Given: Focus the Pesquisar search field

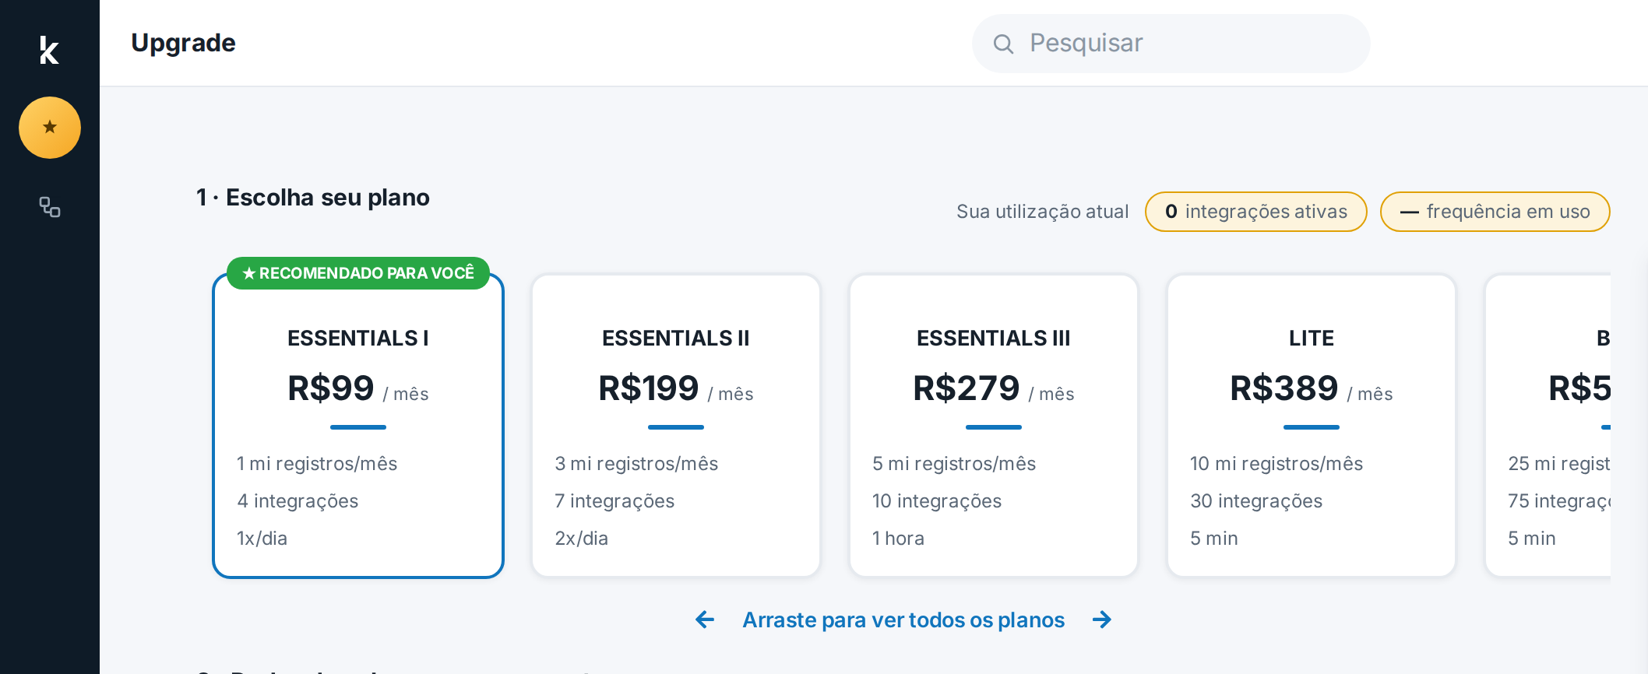Looking at the screenshot, I should [x=1171, y=44].
